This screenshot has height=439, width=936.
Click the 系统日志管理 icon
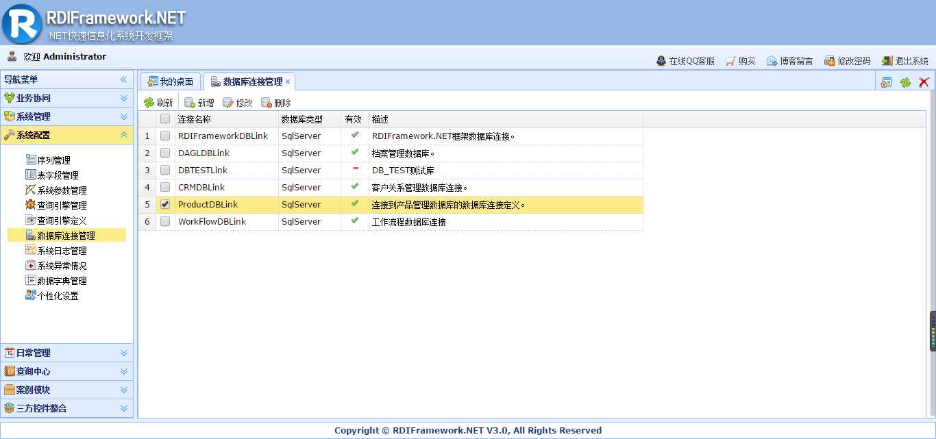31,250
